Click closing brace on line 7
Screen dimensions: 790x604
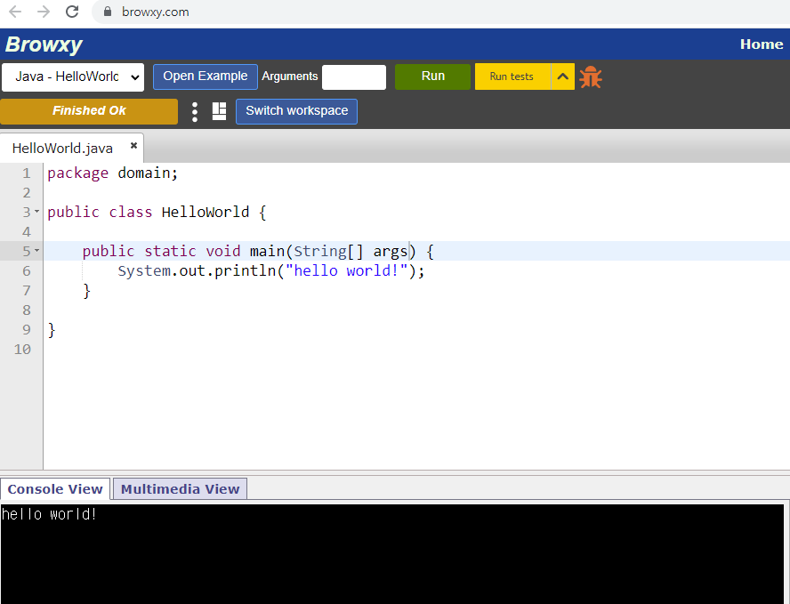pos(86,290)
